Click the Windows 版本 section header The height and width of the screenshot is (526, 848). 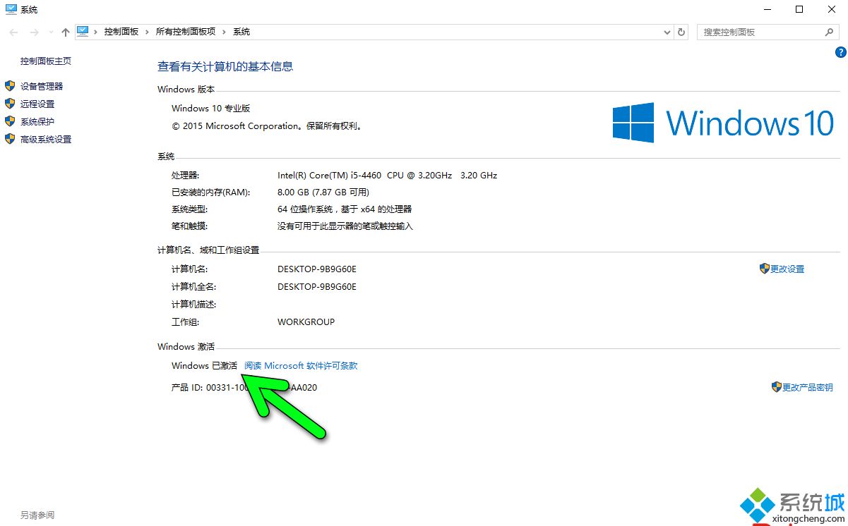(186, 90)
